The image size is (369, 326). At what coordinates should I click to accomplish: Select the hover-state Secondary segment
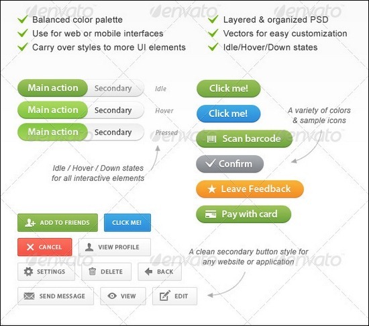click(115, 110)
